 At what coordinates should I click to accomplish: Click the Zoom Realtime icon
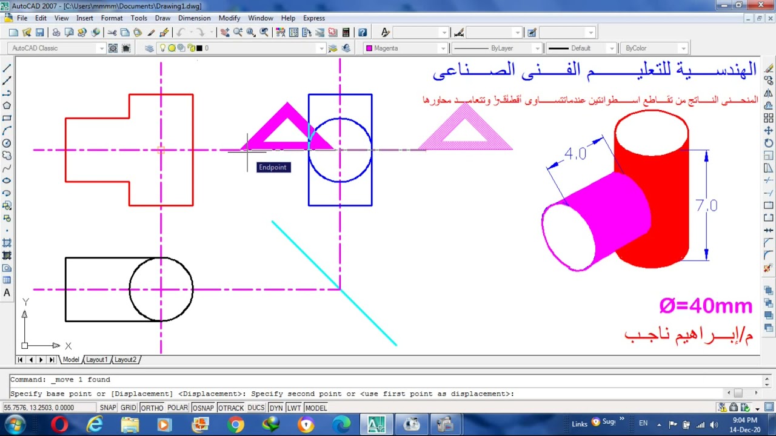[238, 33]
